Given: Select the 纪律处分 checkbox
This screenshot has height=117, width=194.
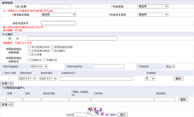Looking at the screenshot, I should tap(29, 60).
